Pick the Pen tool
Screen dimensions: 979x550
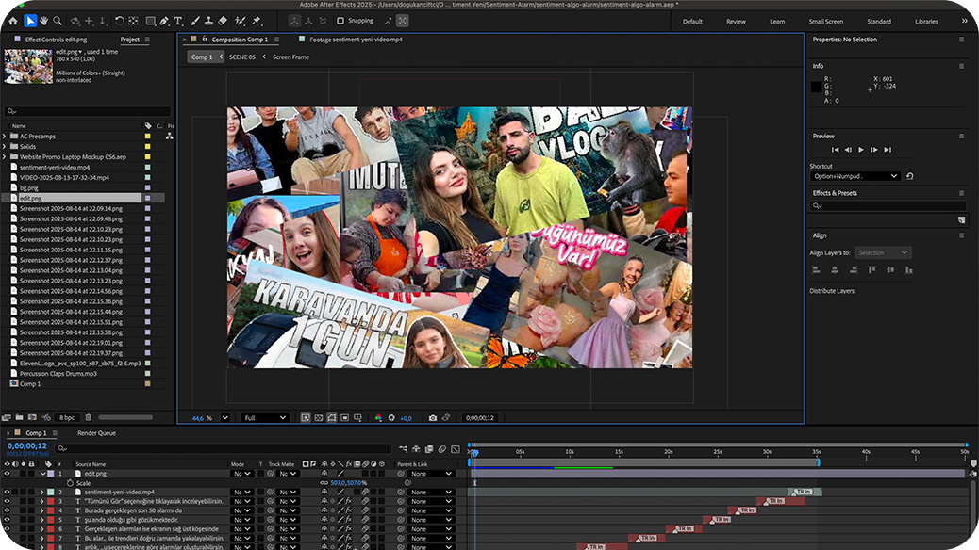point(164,21)
